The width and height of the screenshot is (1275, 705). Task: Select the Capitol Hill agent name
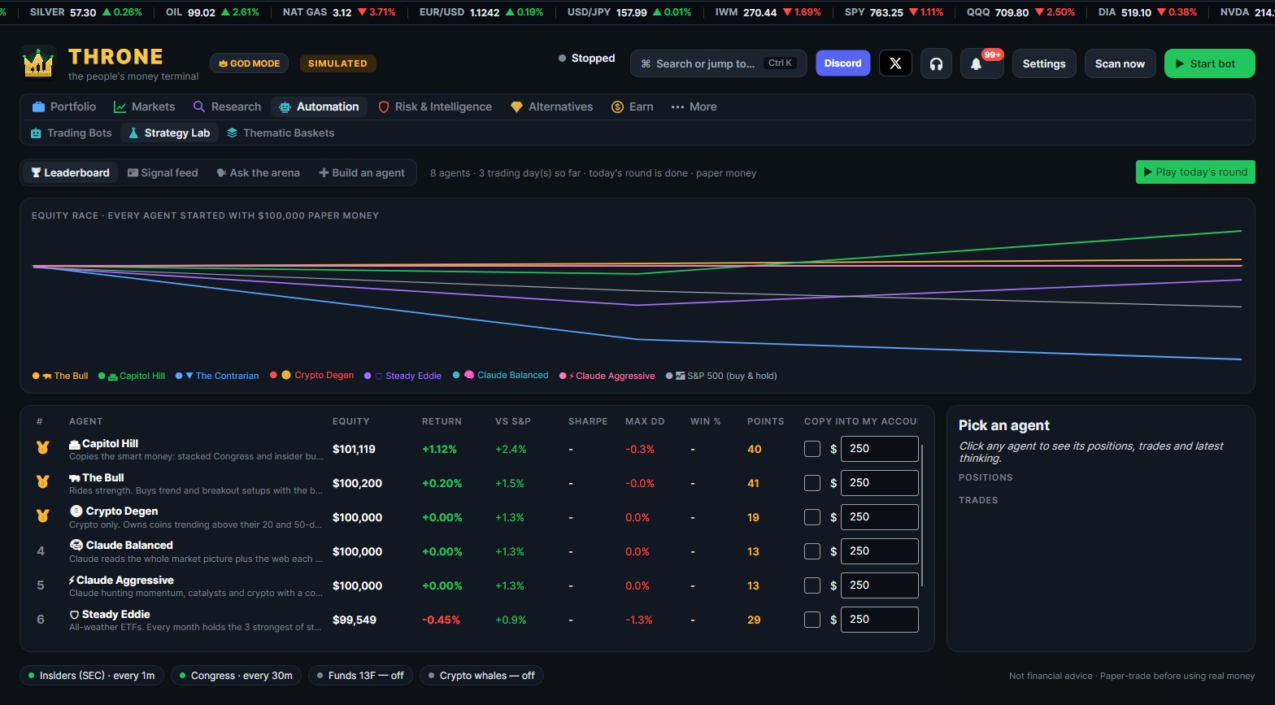[110, 443]
